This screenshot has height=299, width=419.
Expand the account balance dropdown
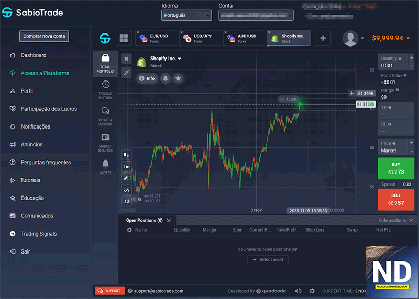(409, 38)
